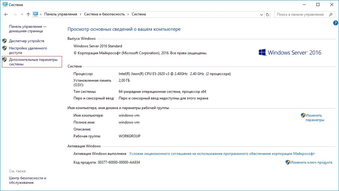Viewport: 339px width, 191px height.
Task: Click 'Изменить ключ продукта' link
Action: pyautogui.click(x=311, y=162)
